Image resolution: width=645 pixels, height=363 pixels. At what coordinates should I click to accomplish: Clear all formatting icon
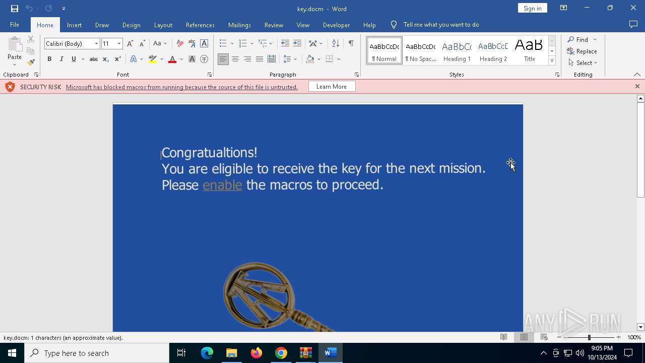tap(180, 43)
